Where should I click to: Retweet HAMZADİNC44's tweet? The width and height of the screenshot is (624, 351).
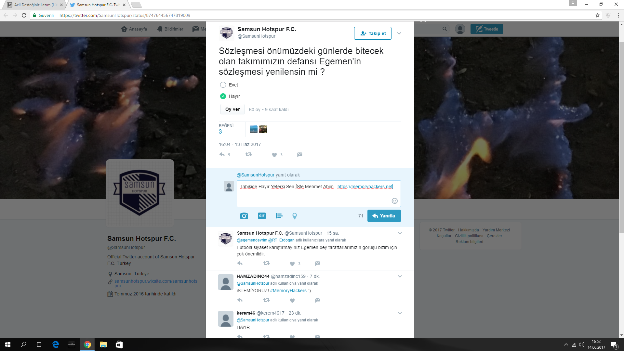click(x=266, y=300)
